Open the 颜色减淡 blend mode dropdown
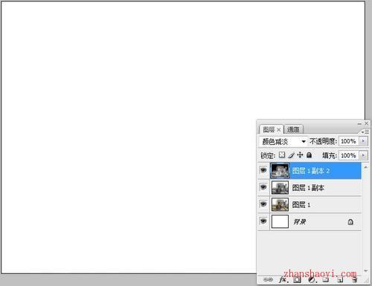Image resolution: width=372 pixels, height=286 pixels. 283,141
